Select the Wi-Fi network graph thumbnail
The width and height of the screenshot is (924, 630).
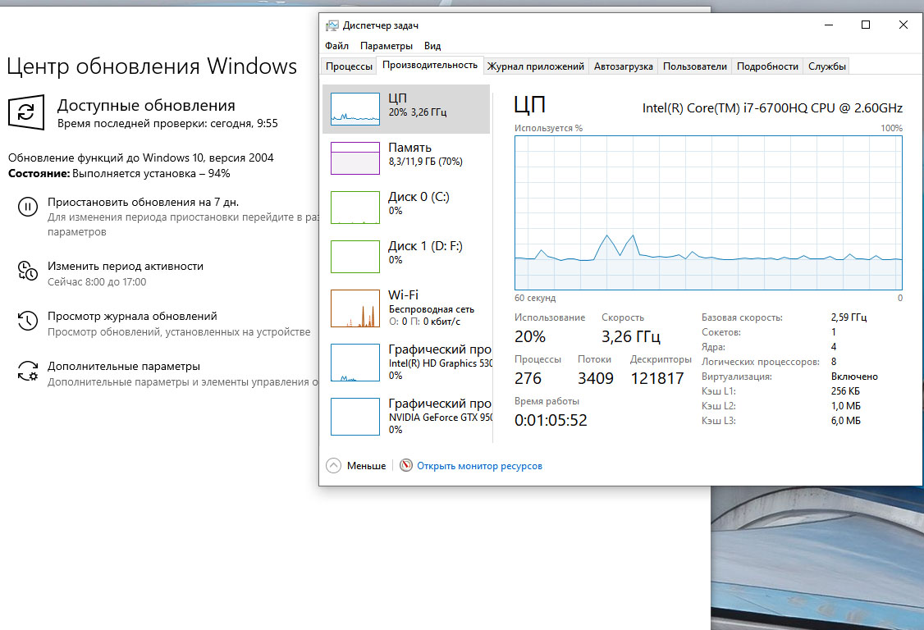coord(355,308)
